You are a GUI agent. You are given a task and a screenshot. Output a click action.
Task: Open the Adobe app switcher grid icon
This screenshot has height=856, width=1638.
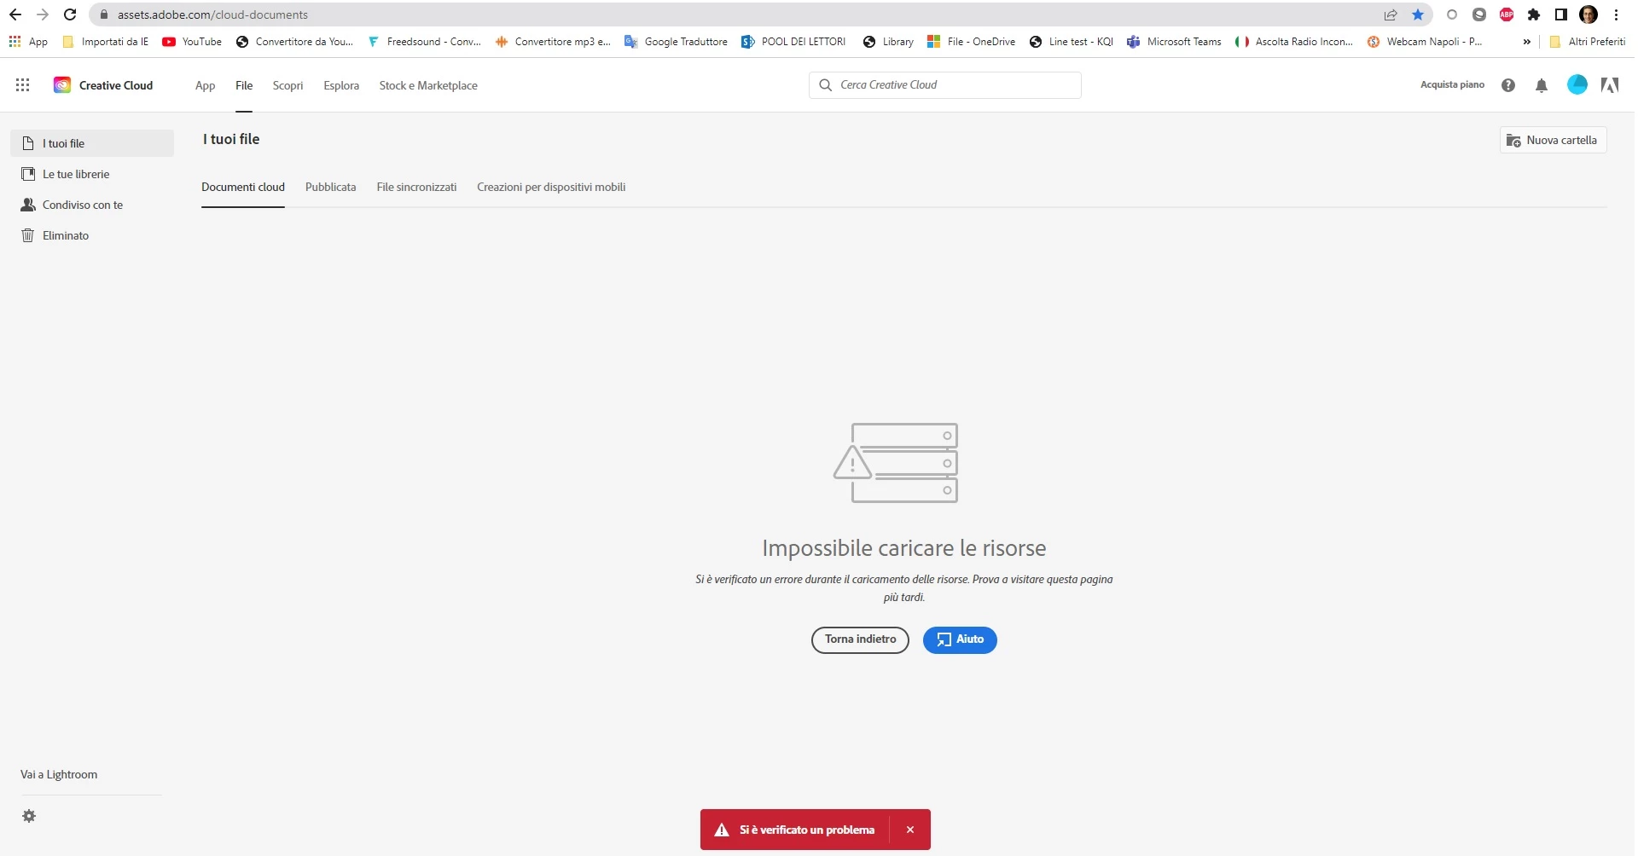[x=23, y=85]
